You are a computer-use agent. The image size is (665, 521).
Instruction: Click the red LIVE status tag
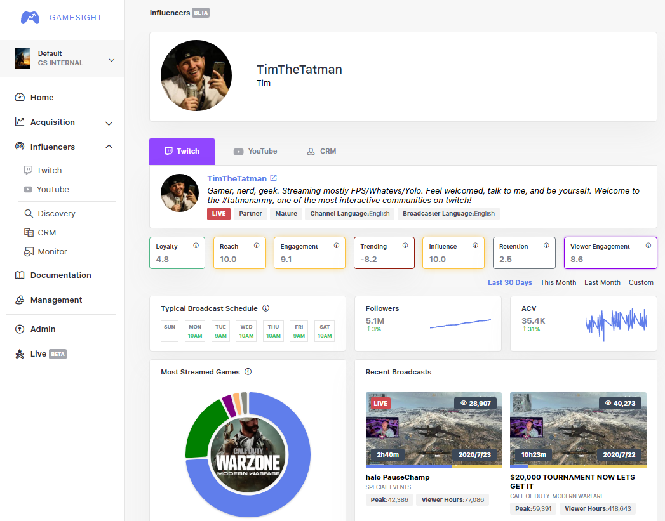point(219,213)
